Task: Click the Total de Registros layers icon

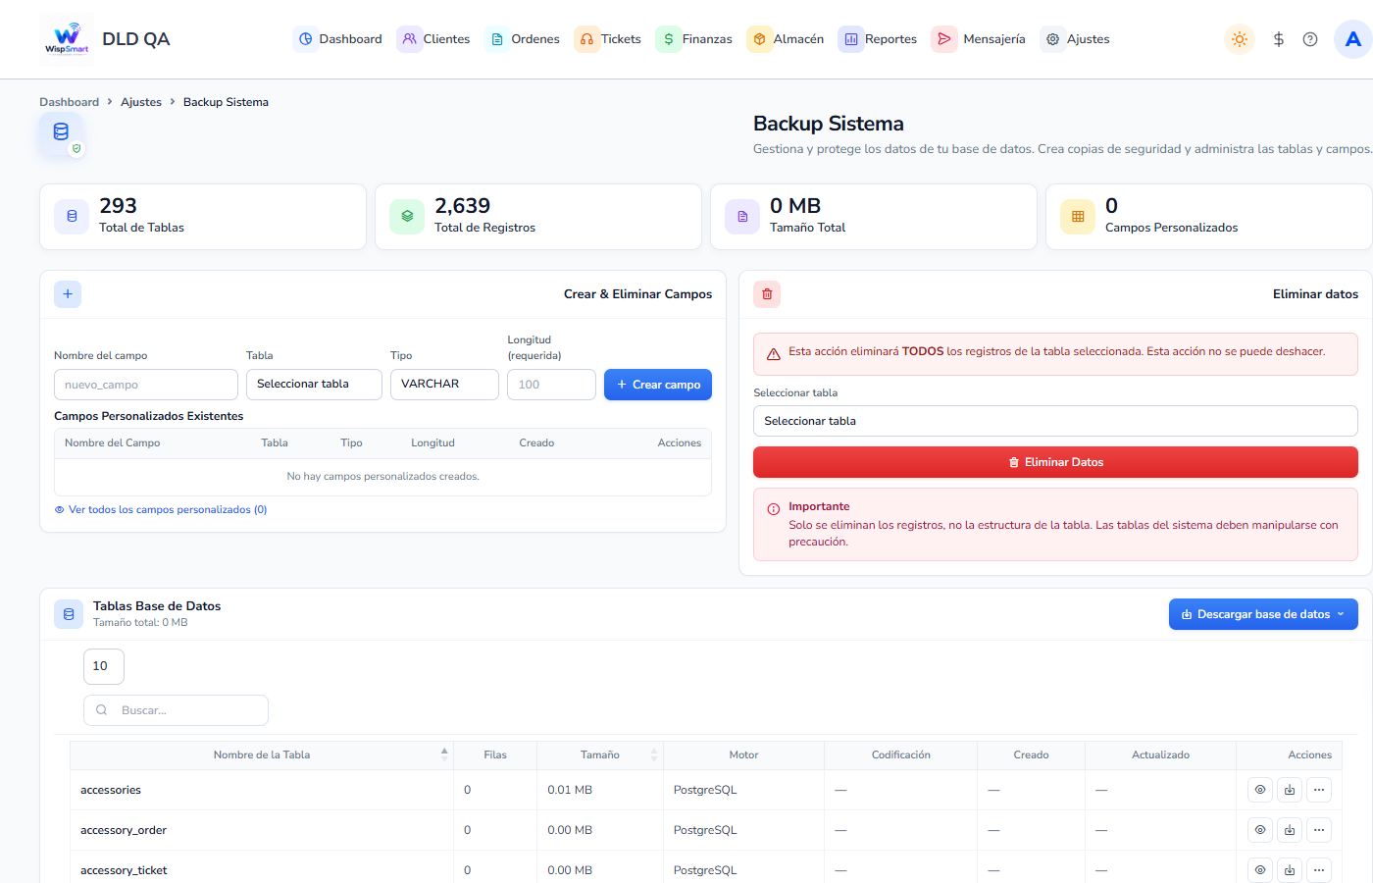Action: [407, 217]
